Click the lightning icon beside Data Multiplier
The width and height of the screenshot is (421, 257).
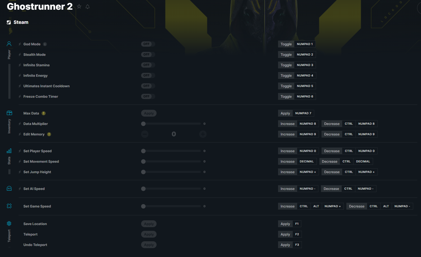pos(20,124)
